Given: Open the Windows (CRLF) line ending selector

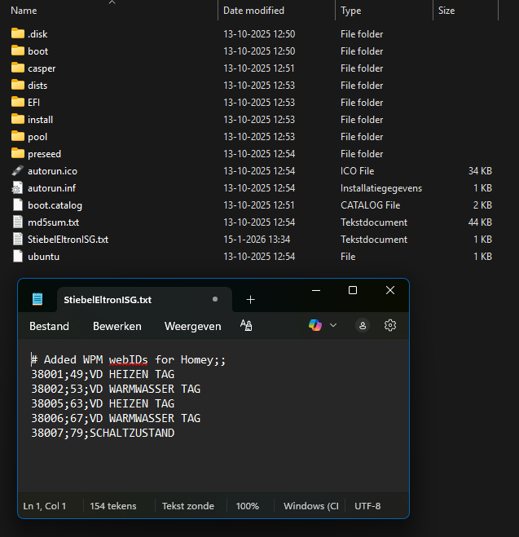Looking at the screenshot, I should pyautogui.click(x=310, y=506).
